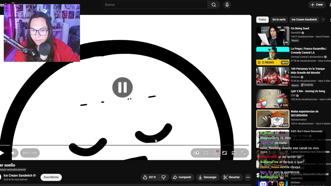The width and height of the screenshot is (331, 186).
Task: Open the La Prepa Franco Escamilla thumbnail
Action: pos(273,56)
